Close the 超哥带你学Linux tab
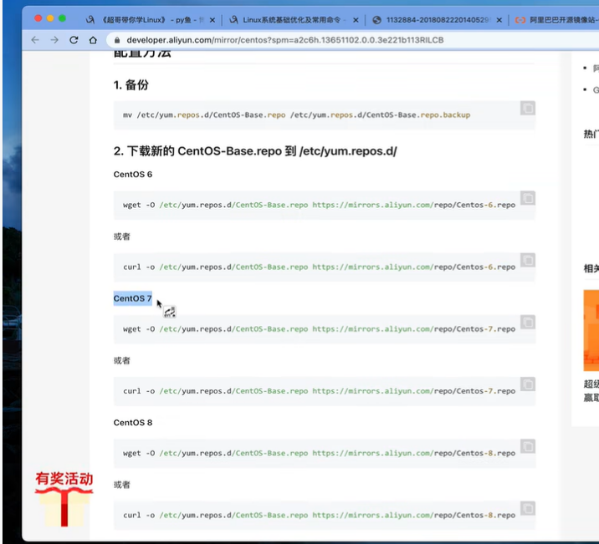 click(x=212, y=20)
